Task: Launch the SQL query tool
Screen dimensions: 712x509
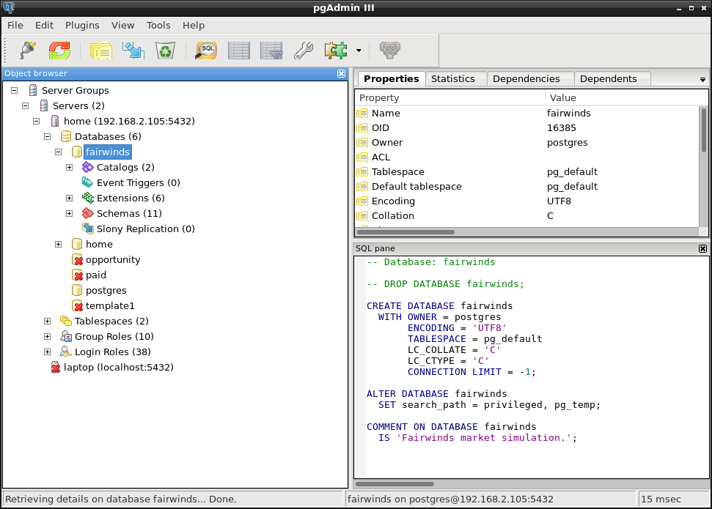Action: click(206, 50)
